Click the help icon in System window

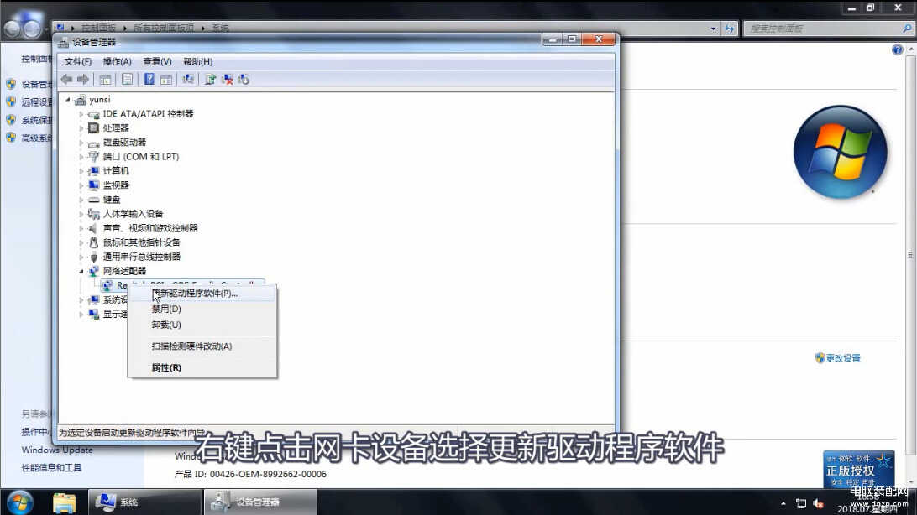pos(897,50)
